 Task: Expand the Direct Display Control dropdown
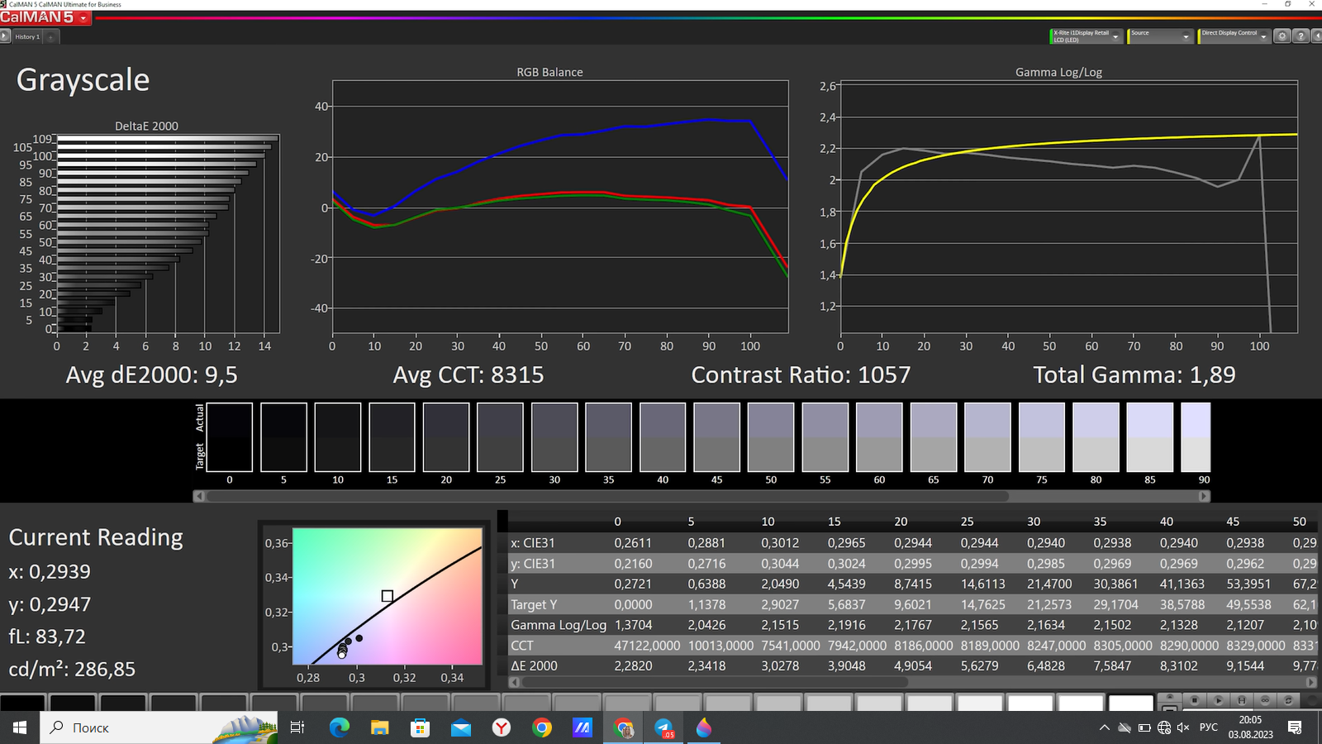click(x=1263, y=36)
